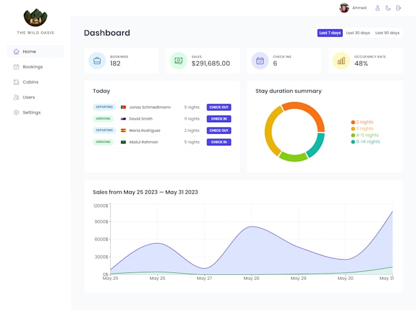This screenshot has width=416, height=325.
Task: Click the 11 nights value
Action: [192, 119]
